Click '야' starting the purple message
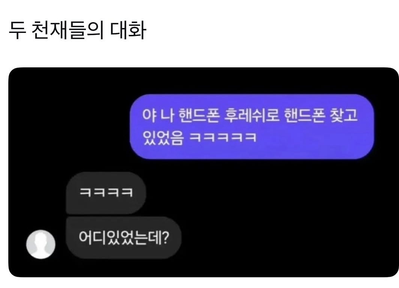Image resolution: width=399 pixels, height=288 pixels. click(149, 115)
